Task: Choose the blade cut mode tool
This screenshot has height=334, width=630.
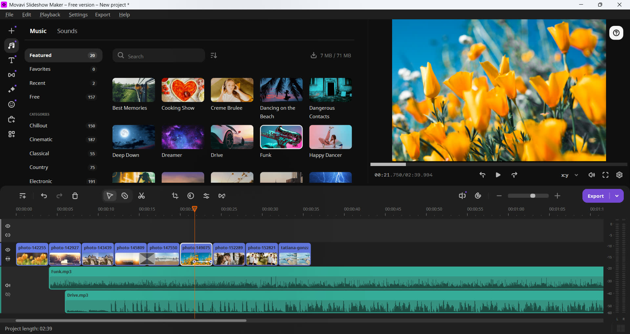Action: click(125, 196)
